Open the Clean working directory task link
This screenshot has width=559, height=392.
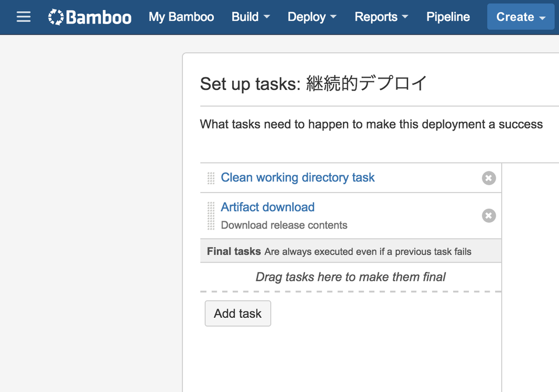pyautogui.click(x=297, y=177)
